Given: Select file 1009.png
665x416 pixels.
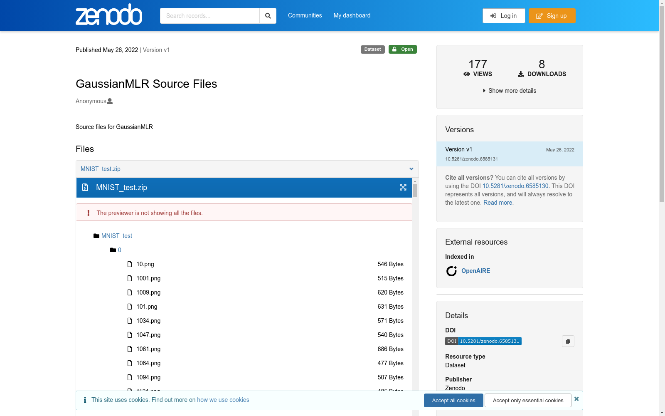Looking at the screenshot, I should [148, 292].
